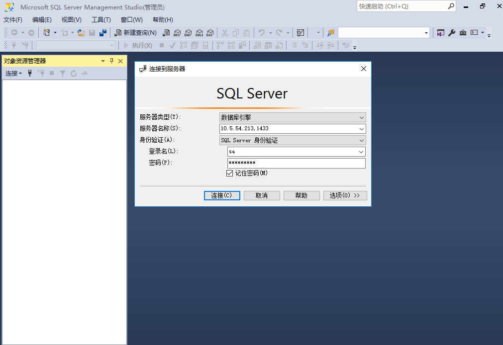Viewport: 503px width, 345px height.
Task: Click the DAX query icon
Action: [x=210, y=33]
